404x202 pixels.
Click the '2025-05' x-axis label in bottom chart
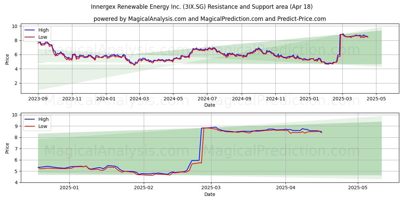358,188
